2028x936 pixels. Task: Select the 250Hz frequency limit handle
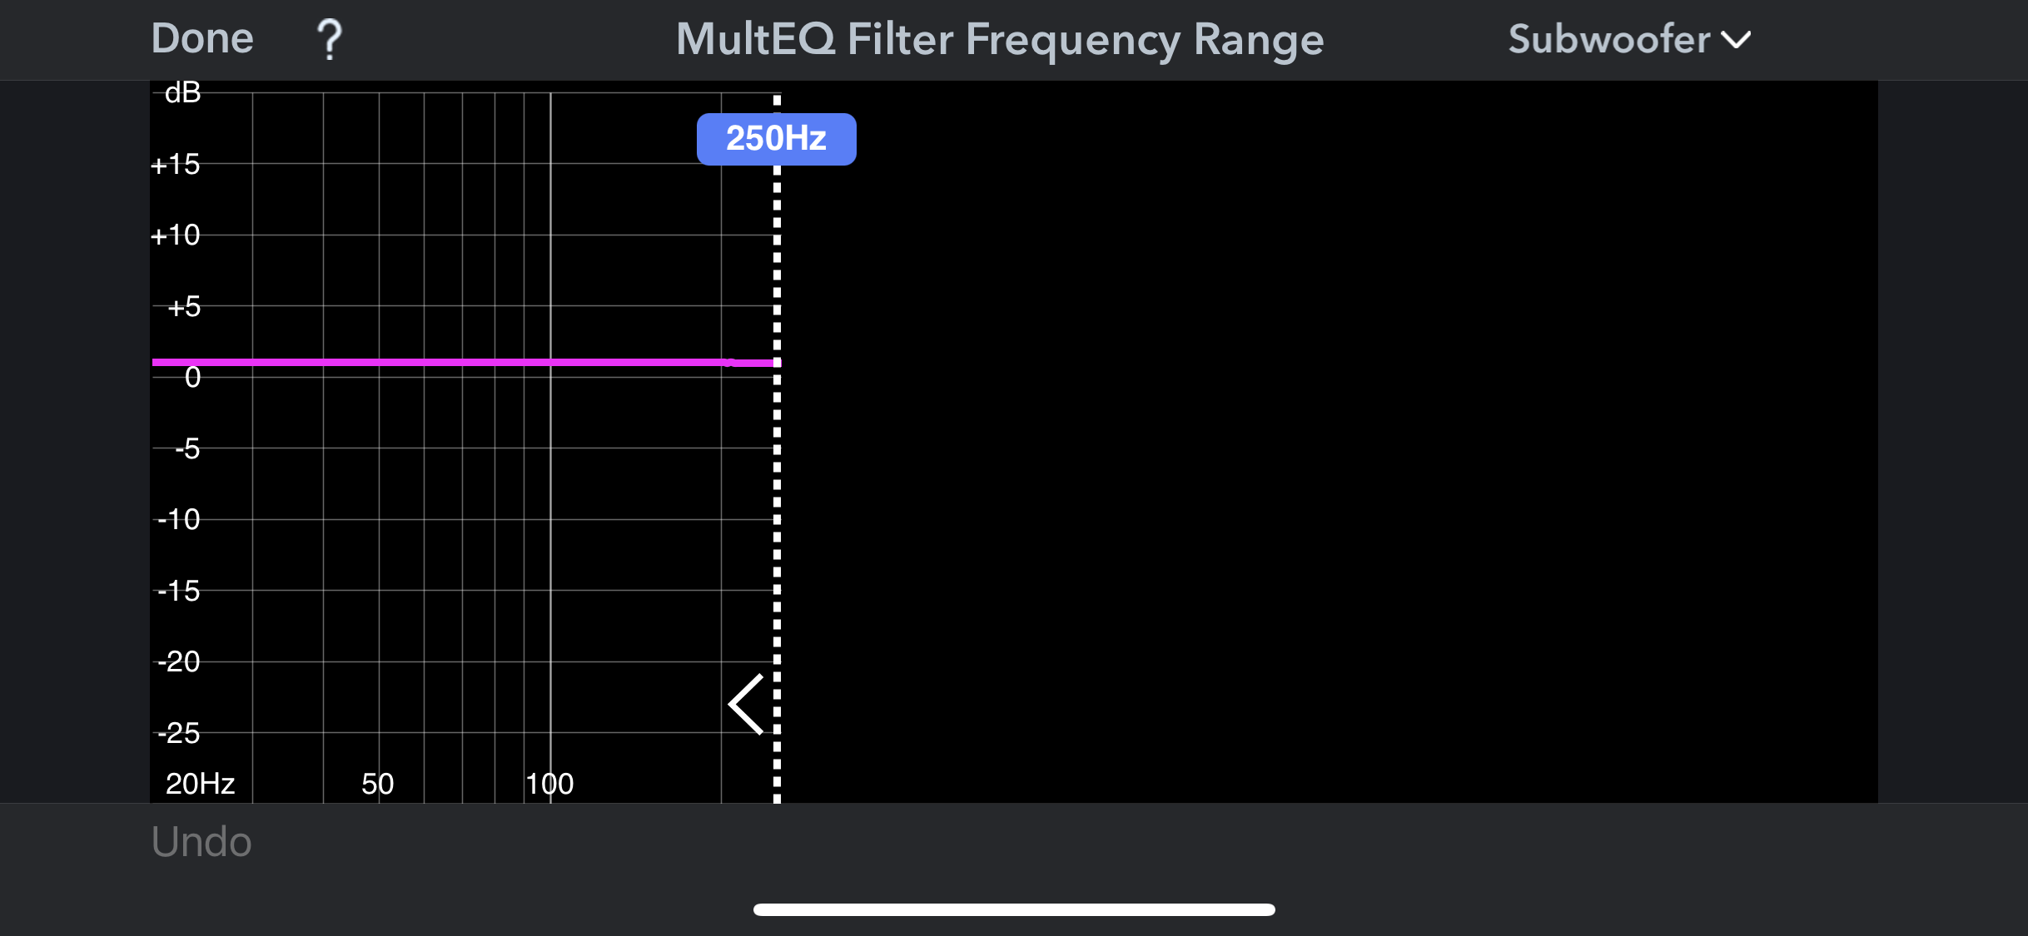pos(776,139)
